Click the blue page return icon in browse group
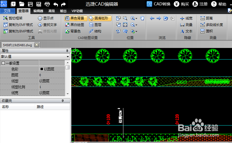Viewport: 232px width, 143px height. pos(166,18)
